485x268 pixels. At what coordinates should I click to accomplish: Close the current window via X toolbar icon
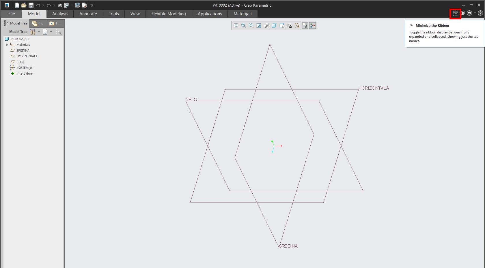point(60,5)
